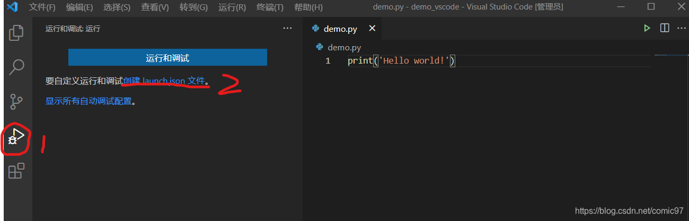The height and width of the screenshot is (221, 689).
Task: Open the Search view in activity bar
Action: click(x=16, y=67)
